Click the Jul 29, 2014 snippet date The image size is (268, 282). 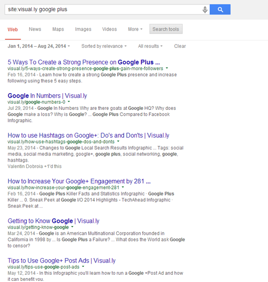(21, 108)
